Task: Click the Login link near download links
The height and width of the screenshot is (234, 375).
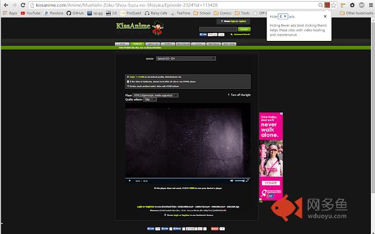Action: [139, 207]
